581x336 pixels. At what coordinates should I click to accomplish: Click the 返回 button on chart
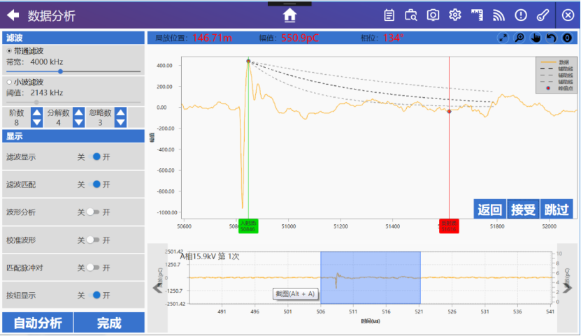489,209
